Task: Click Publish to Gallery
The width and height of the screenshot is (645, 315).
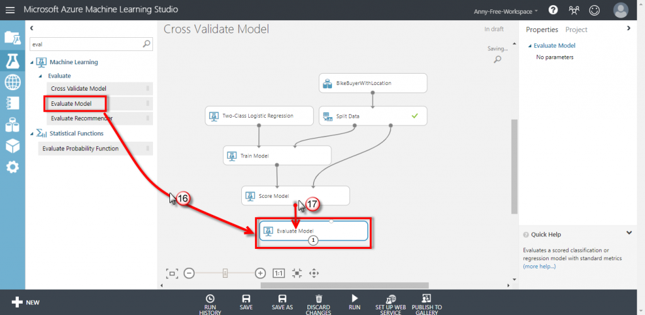Action: point(427,304)
